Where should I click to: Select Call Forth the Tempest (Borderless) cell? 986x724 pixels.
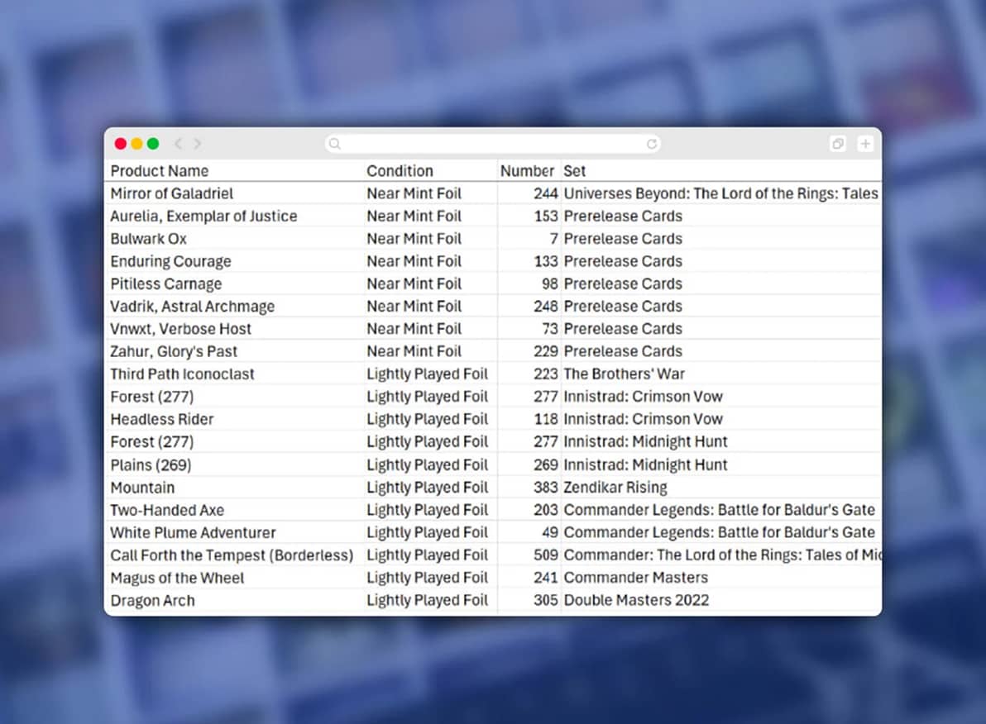pos(232,555)
